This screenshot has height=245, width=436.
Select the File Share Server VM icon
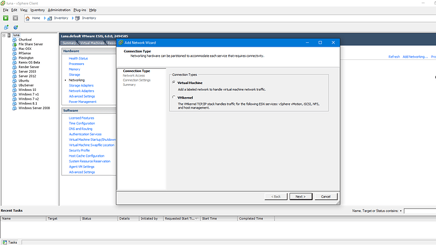tap(15, 44)
